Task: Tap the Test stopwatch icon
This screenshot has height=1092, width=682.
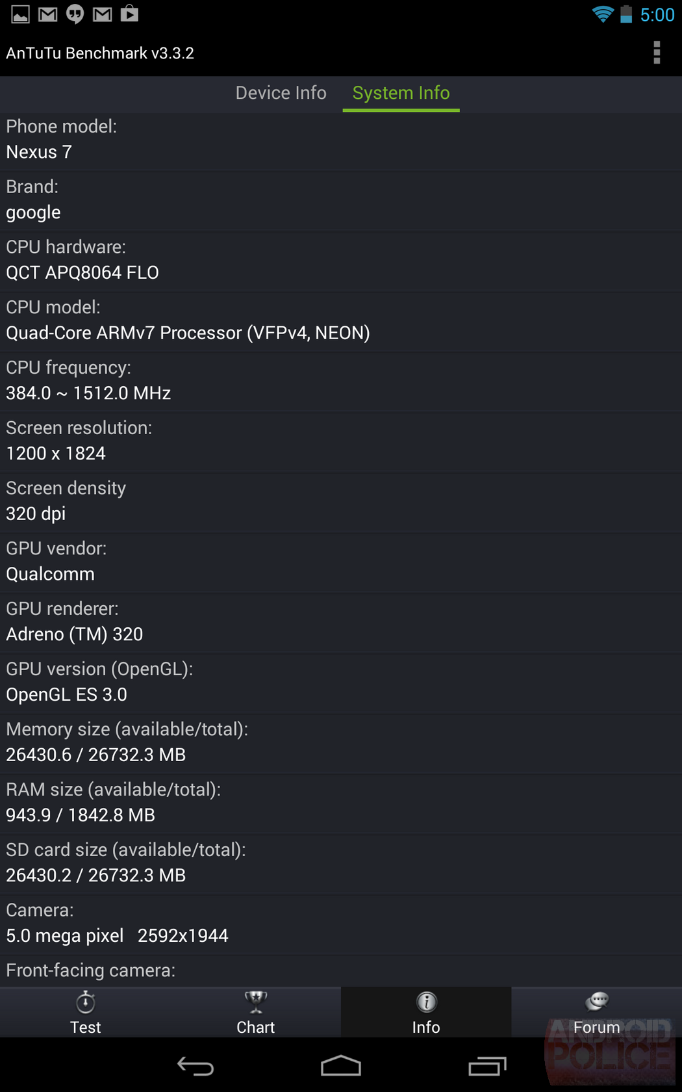Action: coord(86,1003)
